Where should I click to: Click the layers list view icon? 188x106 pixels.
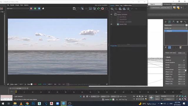point(128,9)
